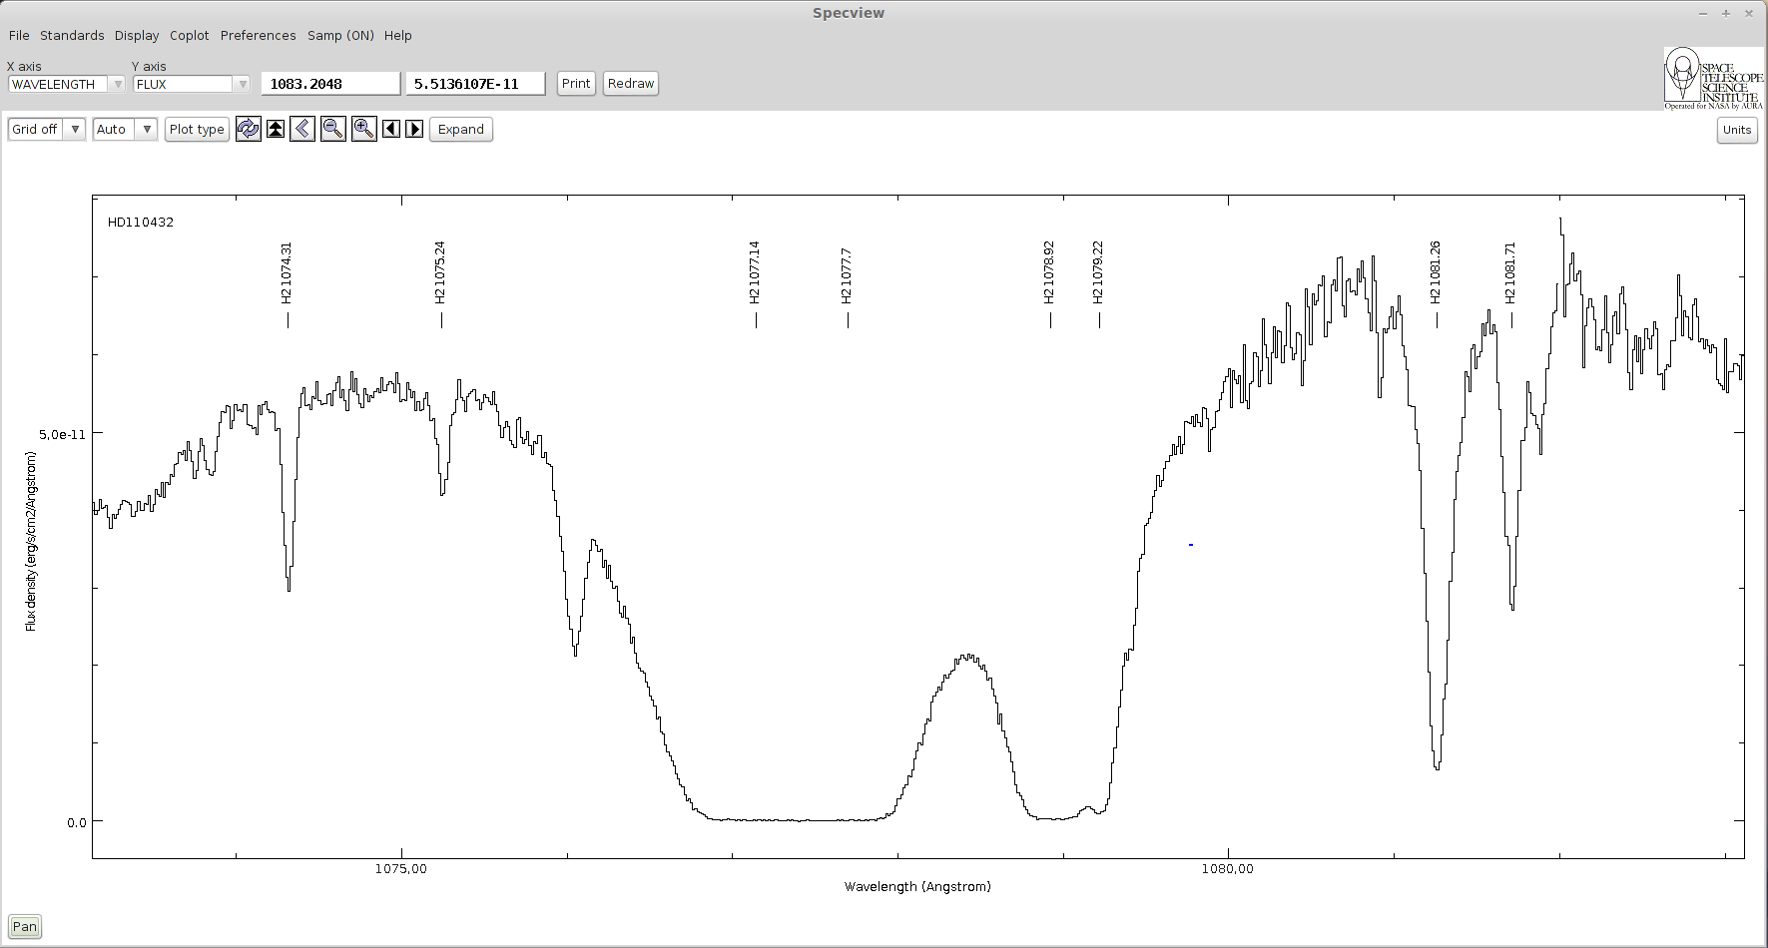Screen dimensions: 1768x948
Task: Click the Print button
Action: pyautogui.click(x=576, y=84)
